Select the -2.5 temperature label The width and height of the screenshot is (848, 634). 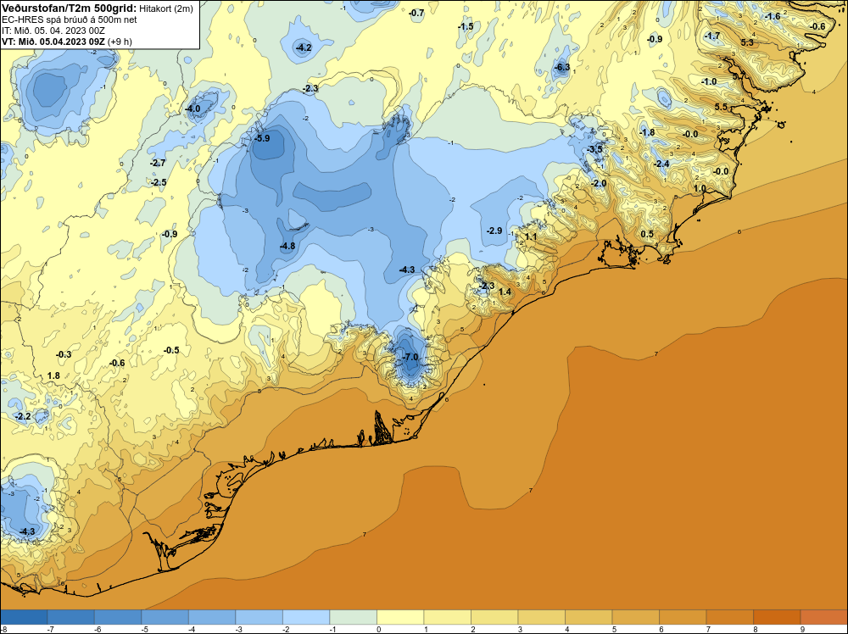point(159,183)
